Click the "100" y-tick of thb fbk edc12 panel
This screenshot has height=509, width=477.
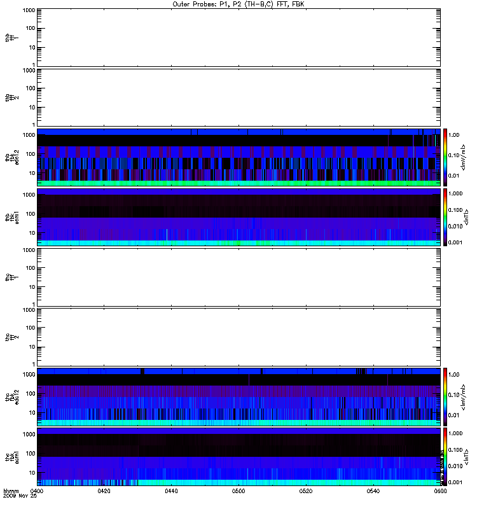coord(31,154)
